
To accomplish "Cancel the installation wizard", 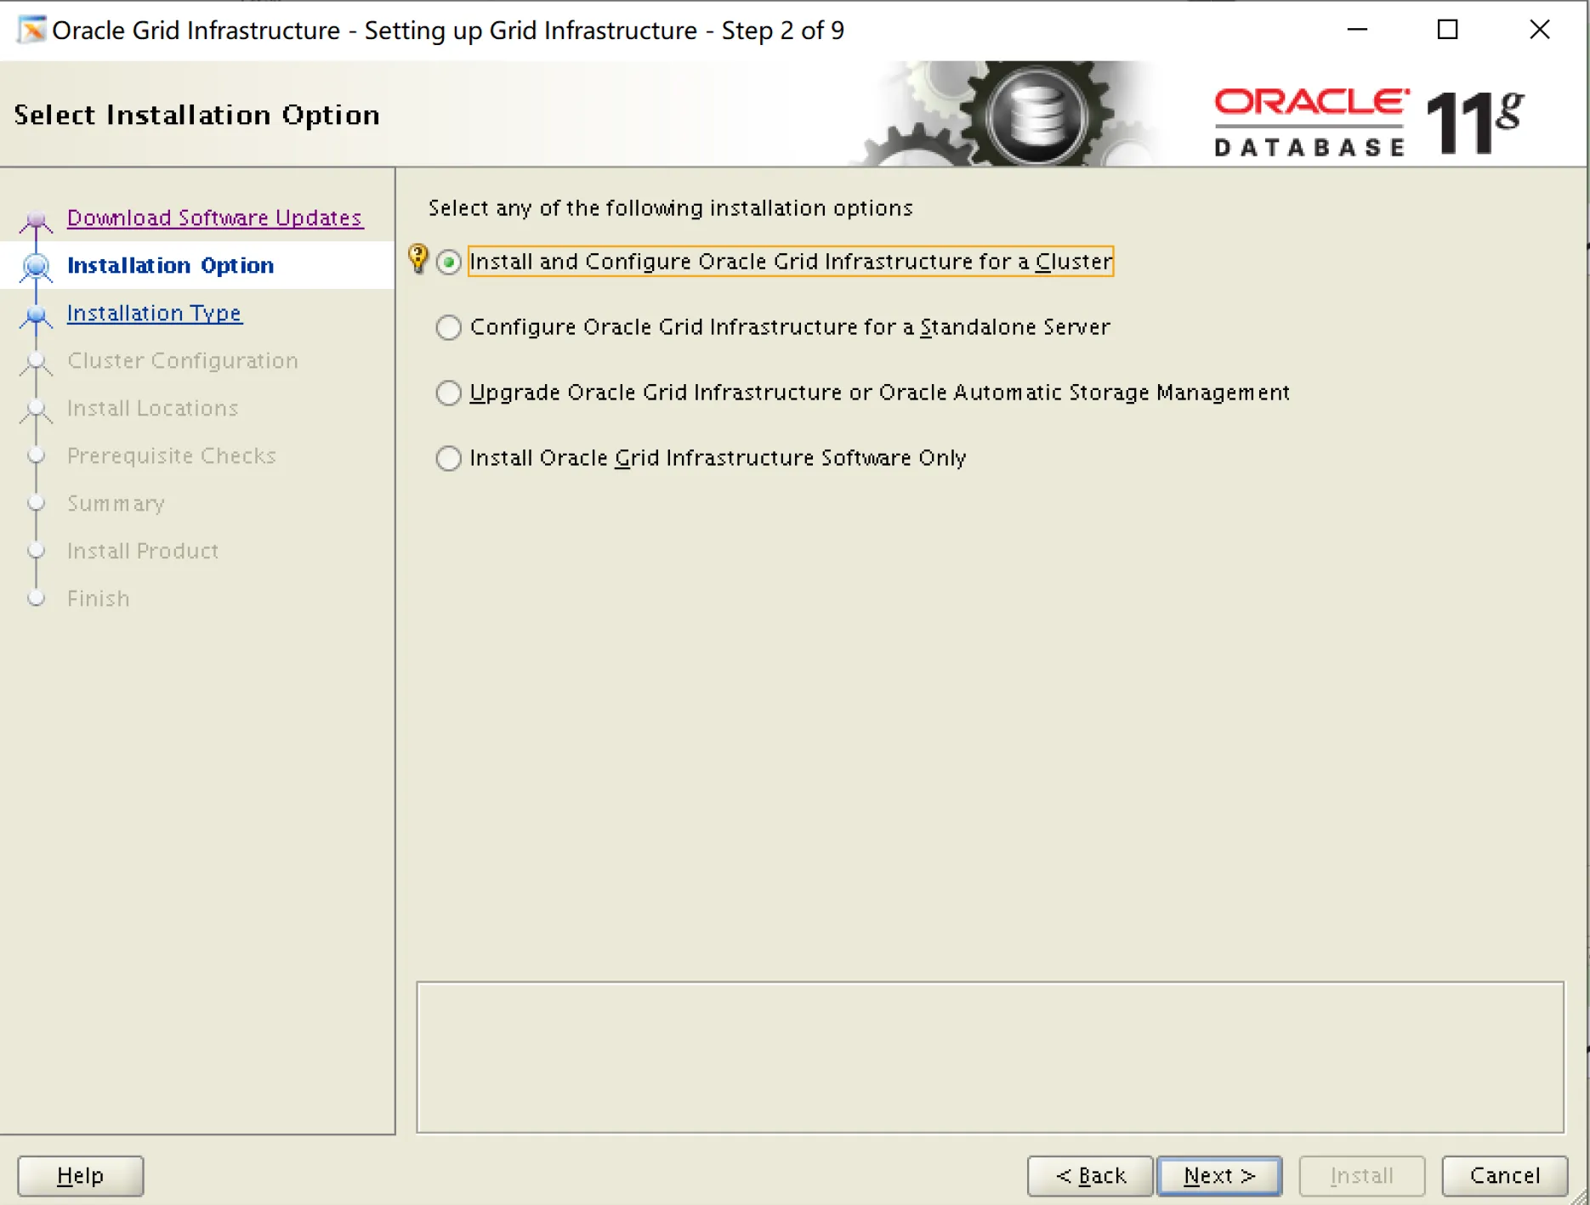I will (1505, 1176).
